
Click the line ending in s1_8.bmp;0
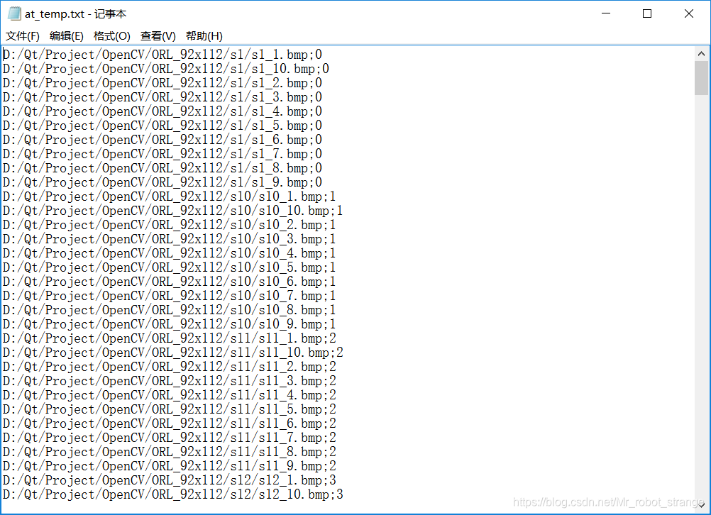pos(162,168)
